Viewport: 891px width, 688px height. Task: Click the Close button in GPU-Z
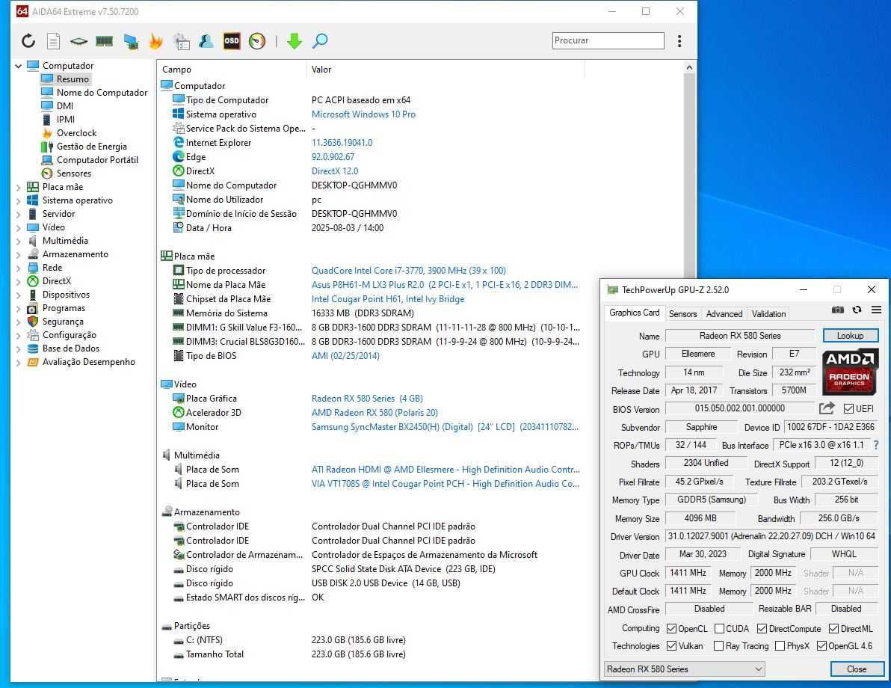857,669
